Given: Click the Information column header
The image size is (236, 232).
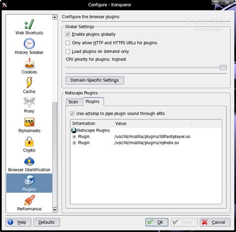Looking at the screenshot, I should (x=92, y=124).
